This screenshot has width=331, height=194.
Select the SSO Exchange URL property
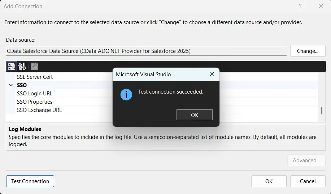click(39, 110)
